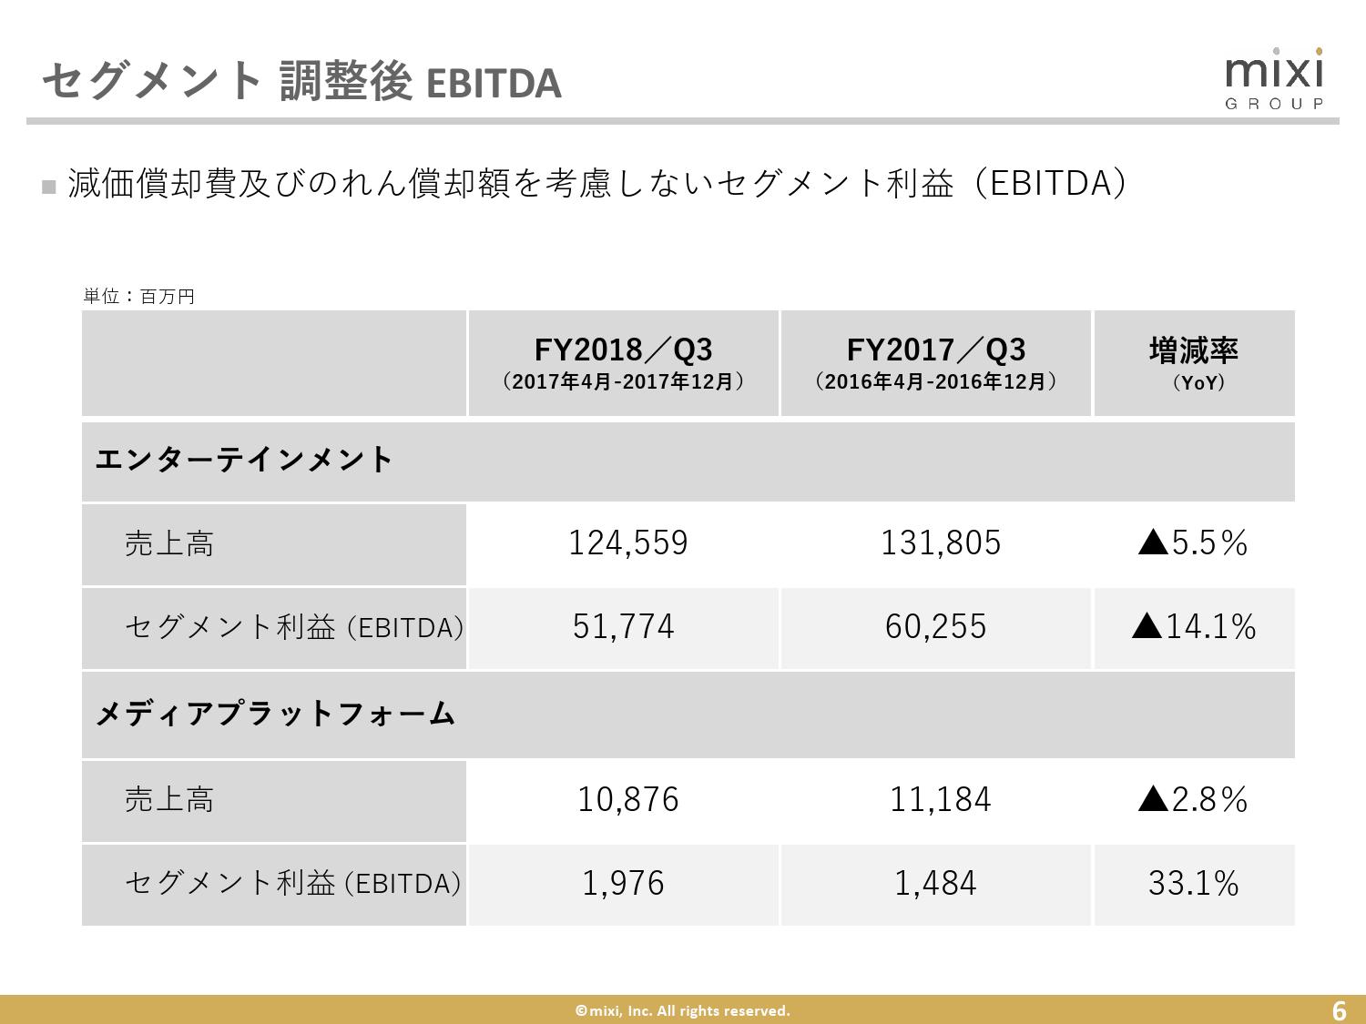Screen dimensions: 1366x1024
Task: Select the 124,559 sales value cell
Action: click(x=627, y=543)
